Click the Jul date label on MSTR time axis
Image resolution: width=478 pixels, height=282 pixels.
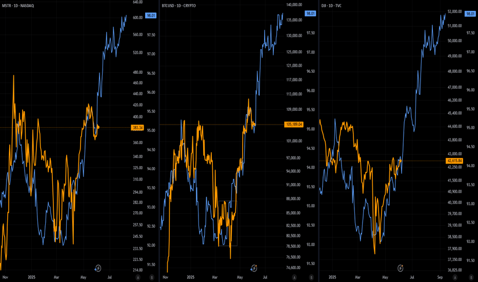coord(110,277)
